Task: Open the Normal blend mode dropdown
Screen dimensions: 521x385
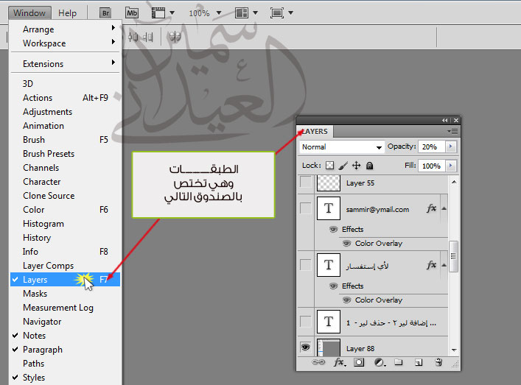Action: pyautogui.click(x=342, y=146)
